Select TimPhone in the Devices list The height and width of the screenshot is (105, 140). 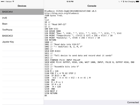(22, 30)
